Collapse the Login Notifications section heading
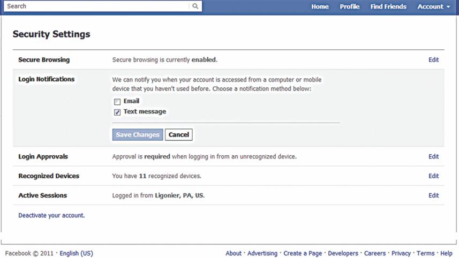The width and height of the screenshot is (459, 258). 47,79
